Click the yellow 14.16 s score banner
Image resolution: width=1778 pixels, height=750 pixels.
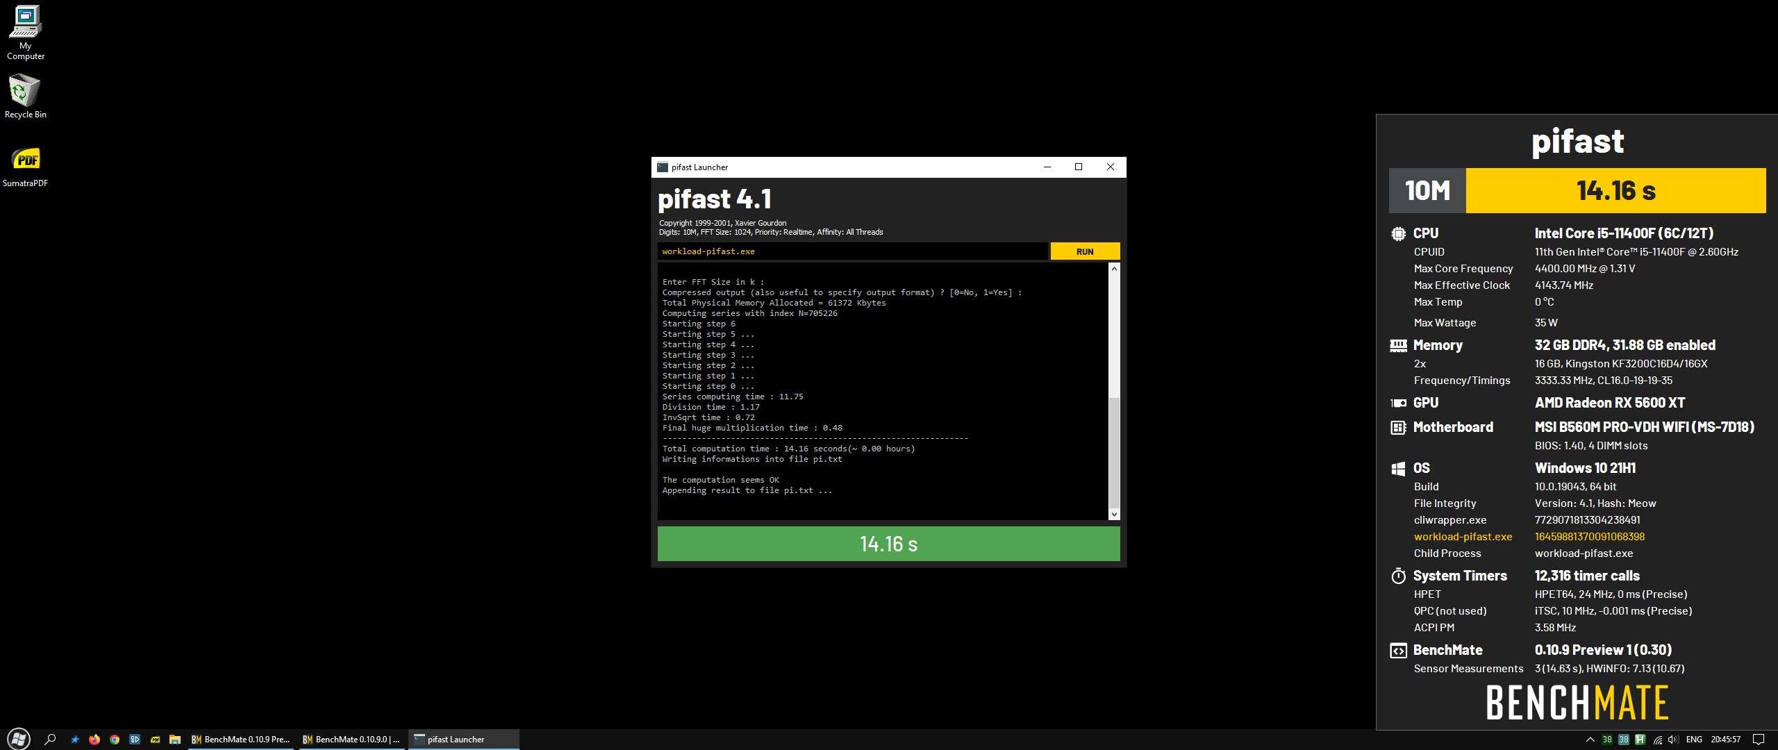click(x=1615, y=190)
